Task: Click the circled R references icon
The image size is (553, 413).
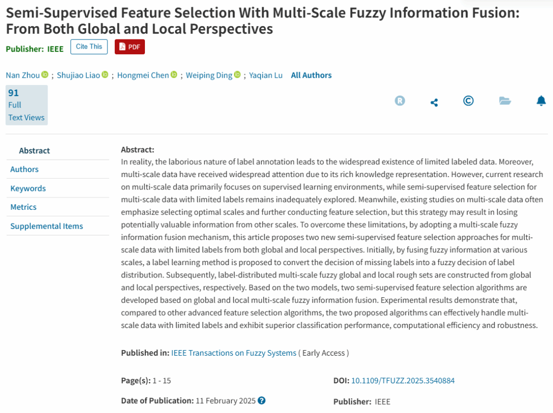Action: point(400,101)
